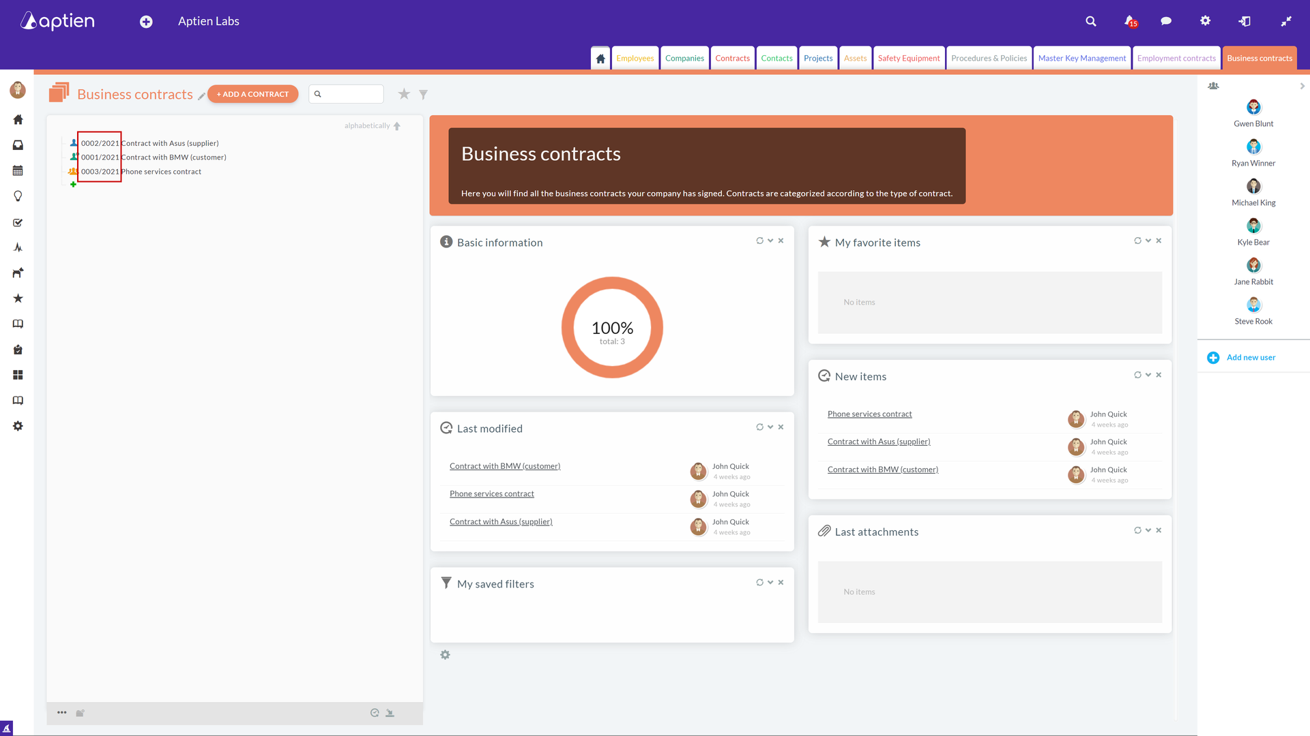Open the Master Key Management tab

(1081, 58)
